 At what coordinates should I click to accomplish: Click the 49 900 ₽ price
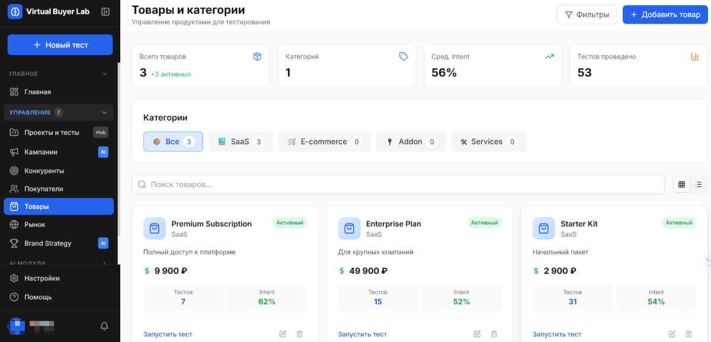click(x=369, y=271)
